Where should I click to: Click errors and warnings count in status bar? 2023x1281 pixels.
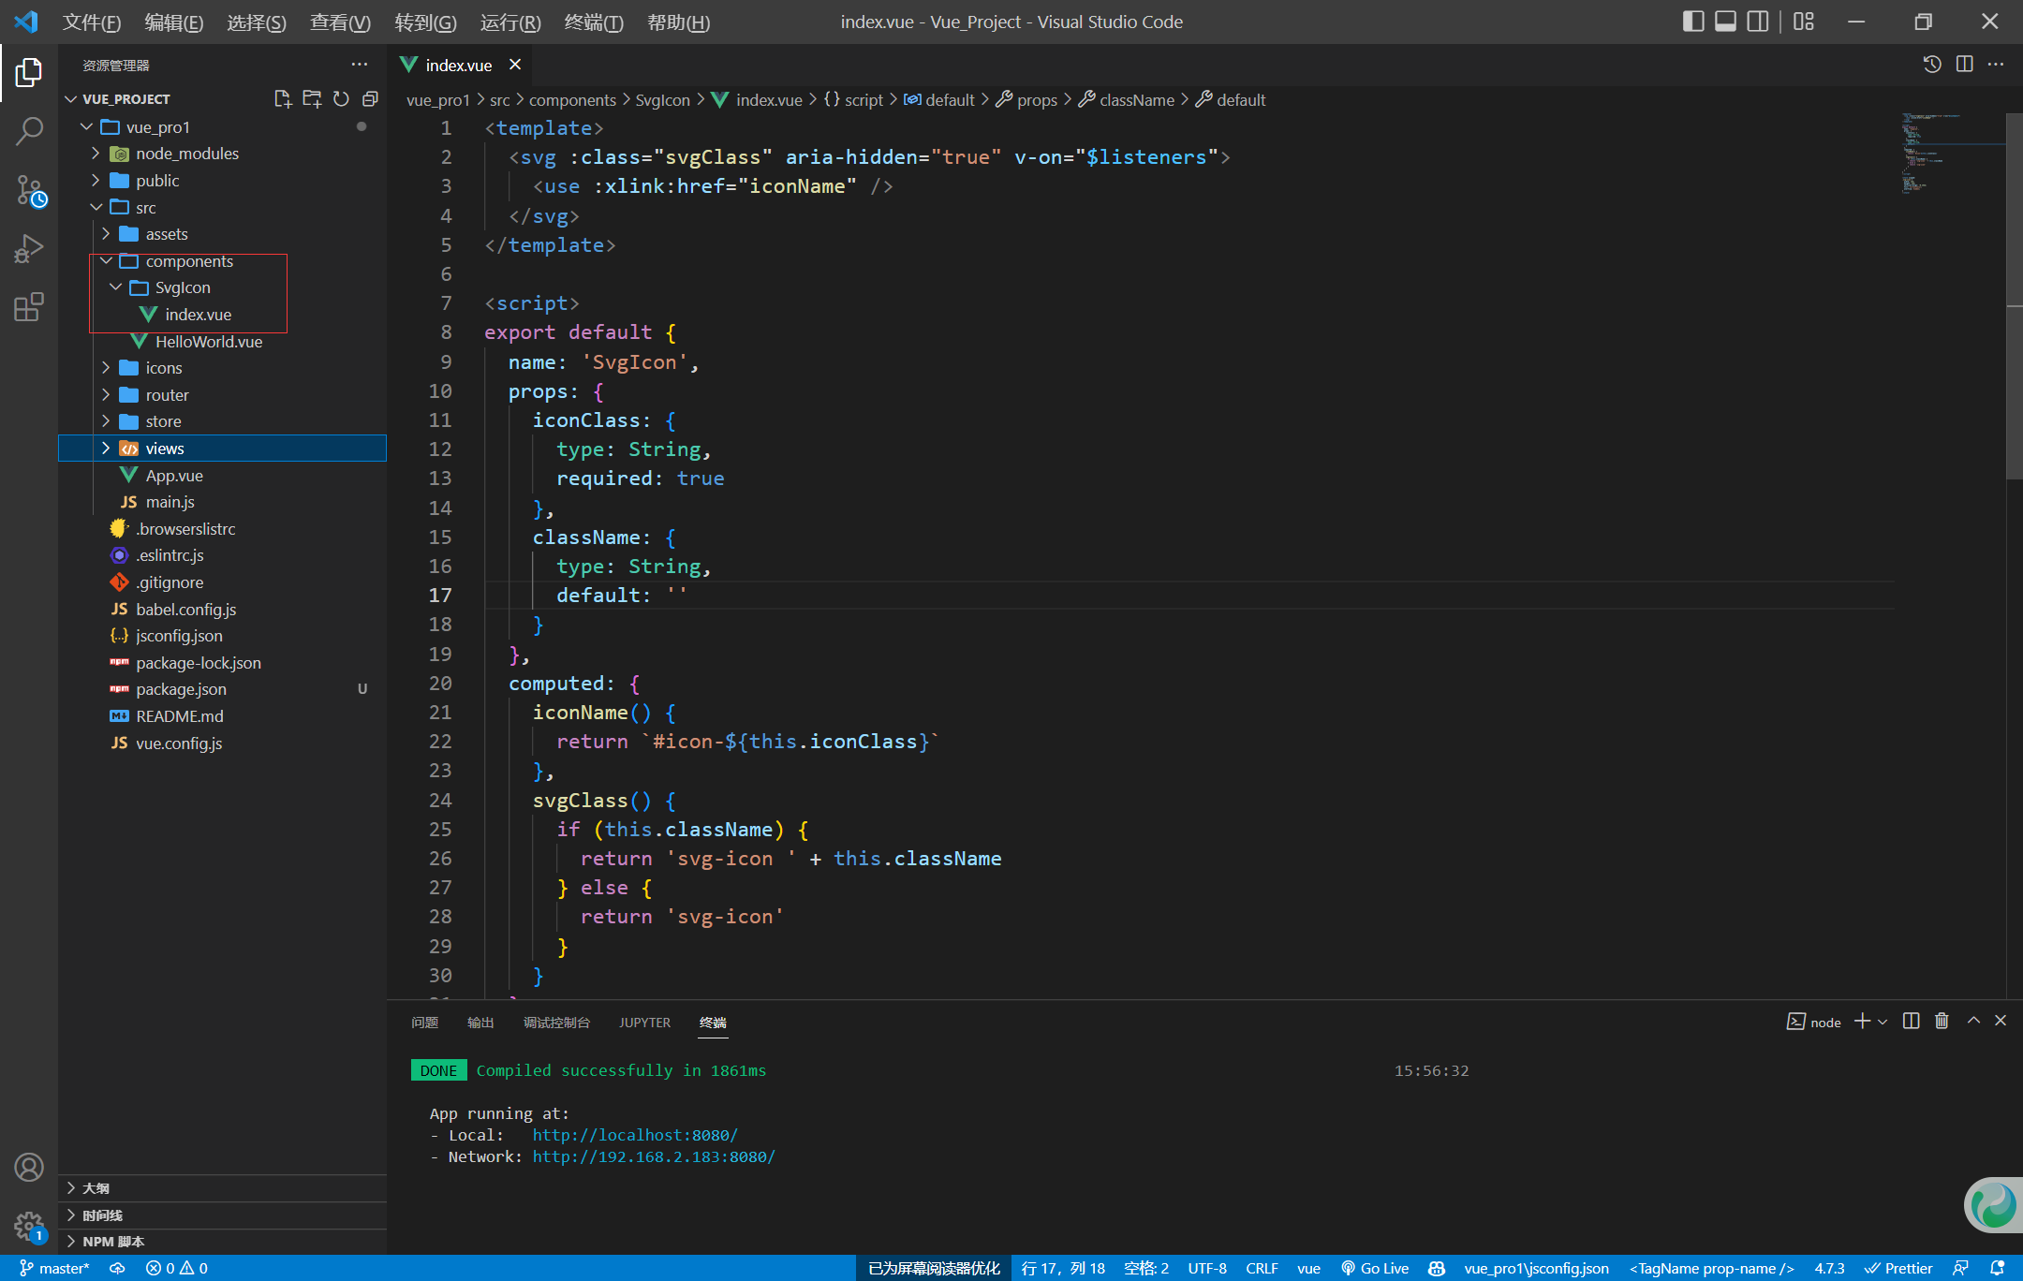click(x=177, y=1268)
